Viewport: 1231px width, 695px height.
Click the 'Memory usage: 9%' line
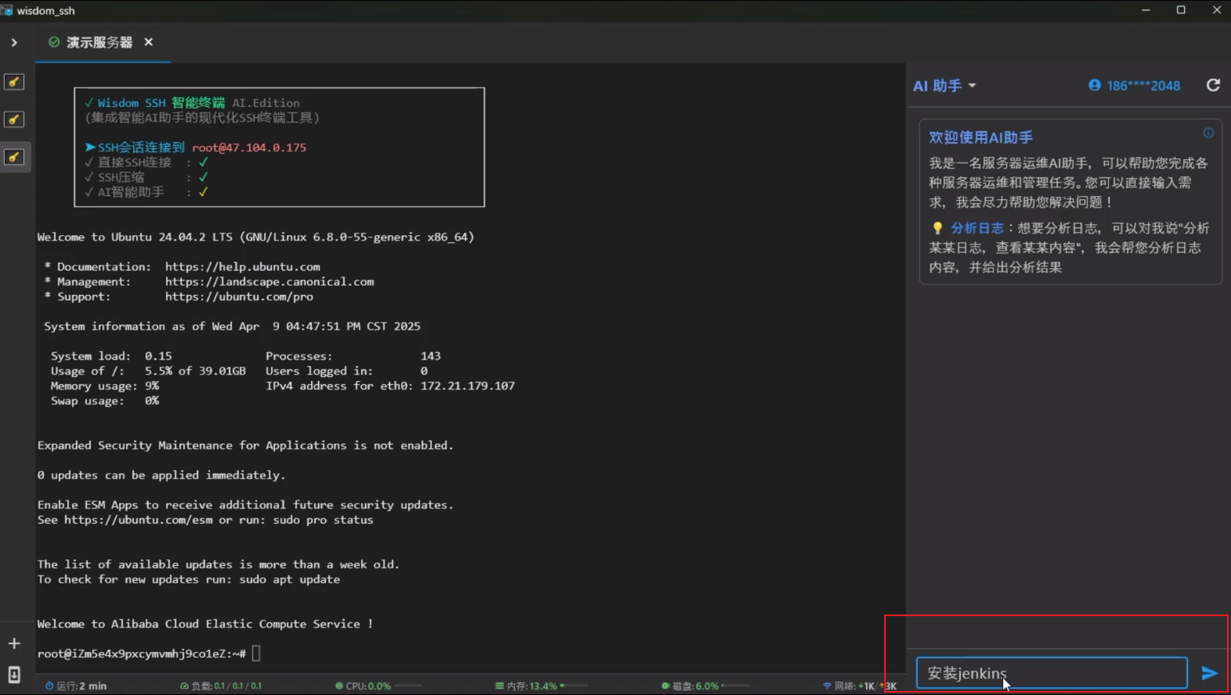pos(104,386)
